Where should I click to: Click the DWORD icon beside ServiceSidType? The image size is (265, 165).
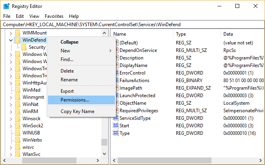point(116,118)
